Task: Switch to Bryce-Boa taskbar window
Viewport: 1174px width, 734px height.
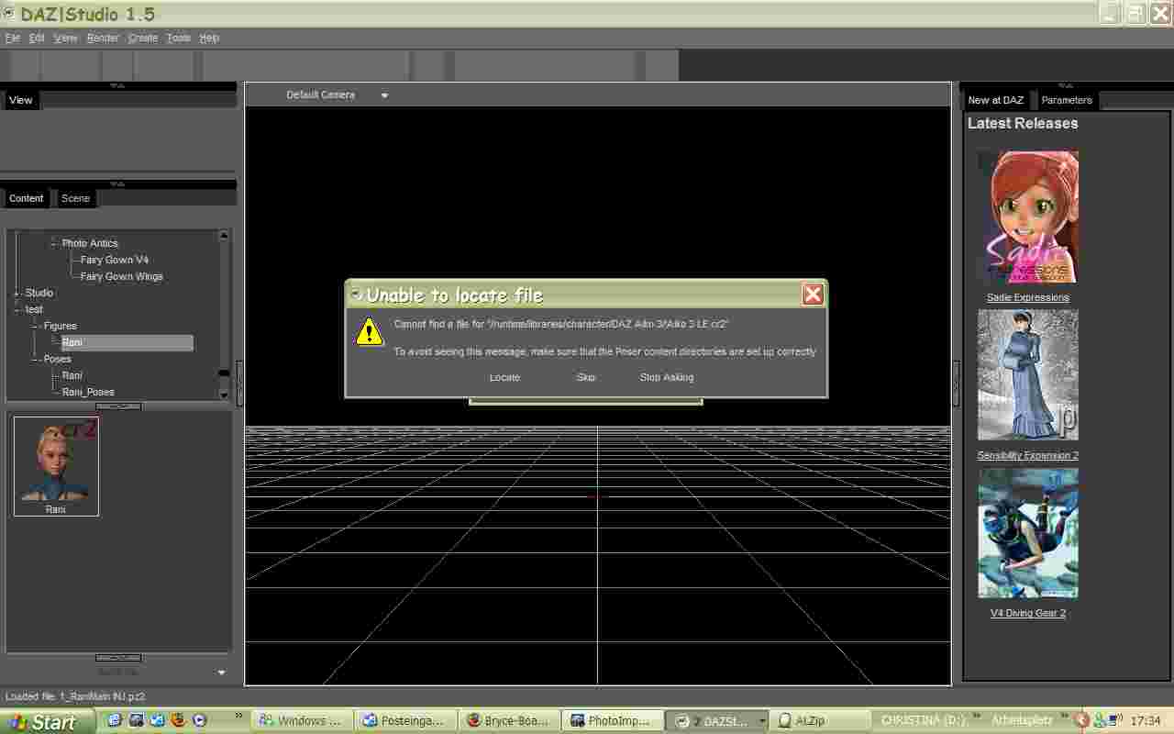Action: coord(507,721)
